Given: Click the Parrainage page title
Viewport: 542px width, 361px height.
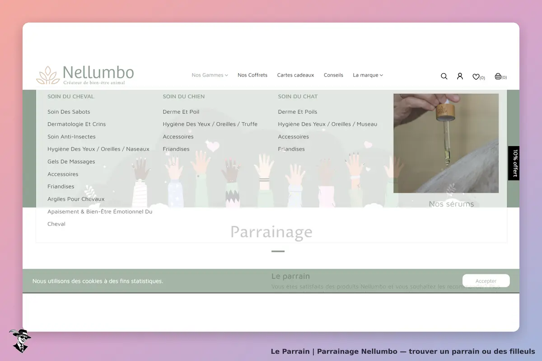Looking at the screenshot, I should (x=271, y=232).
